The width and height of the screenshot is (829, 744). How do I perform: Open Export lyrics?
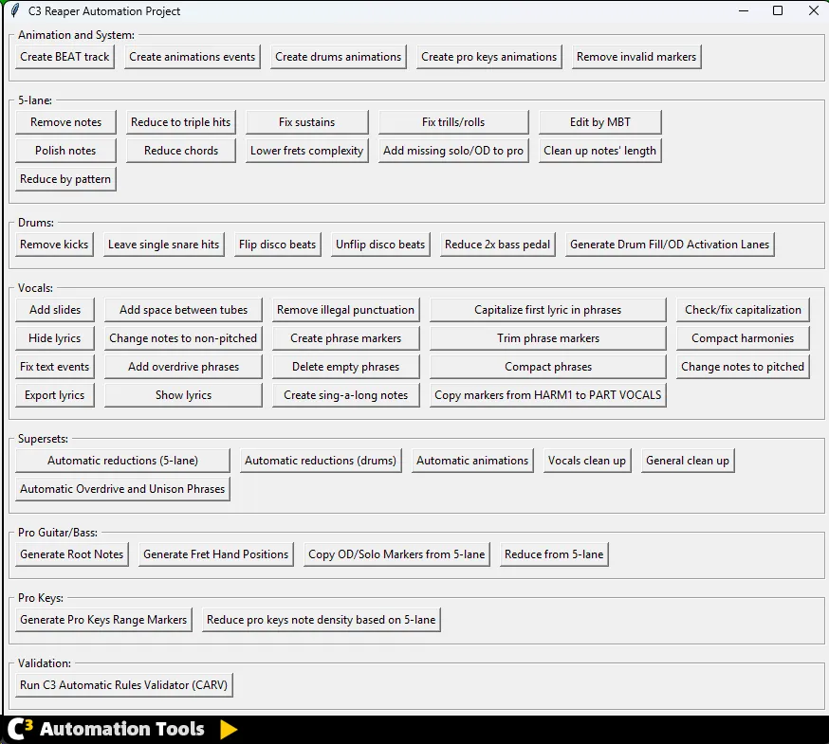[55, 395]
